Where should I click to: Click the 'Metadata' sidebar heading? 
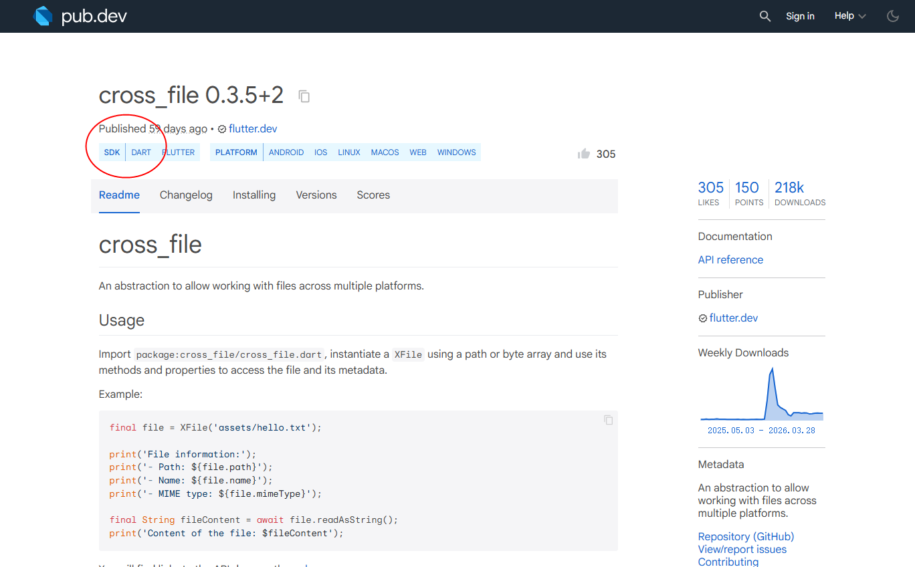click(x=721, y=465)
